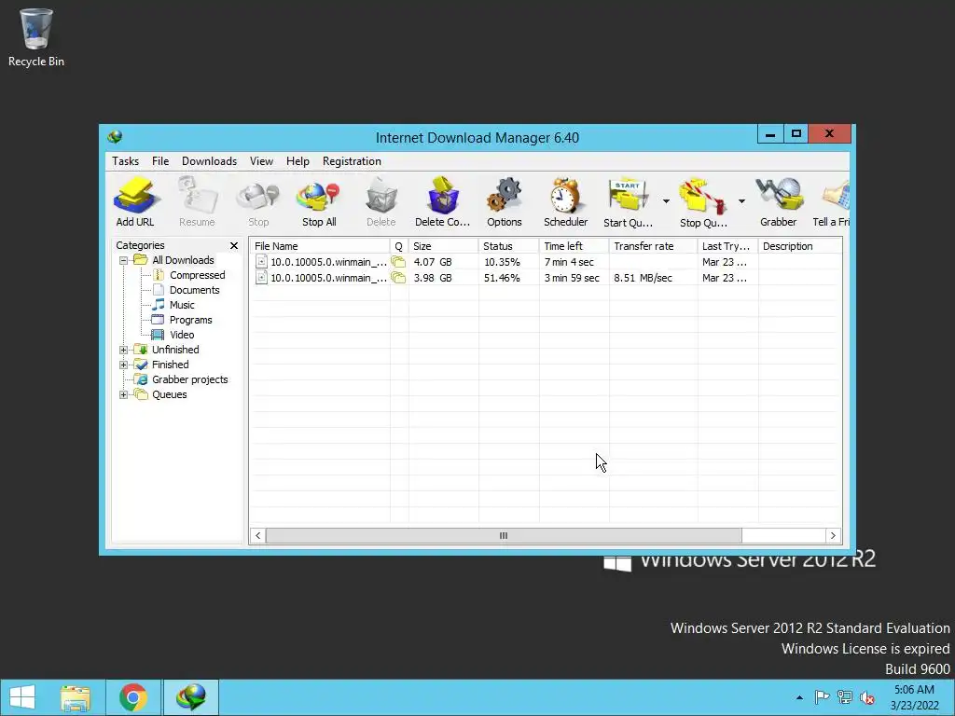Click the Windows Start button
The height and width of the screenshot is (716, 955).
(x=22, y=697)
